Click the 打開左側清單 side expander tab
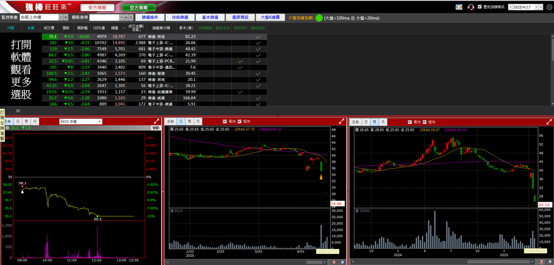This screenshot has height=265, width=554. (2, 125)
